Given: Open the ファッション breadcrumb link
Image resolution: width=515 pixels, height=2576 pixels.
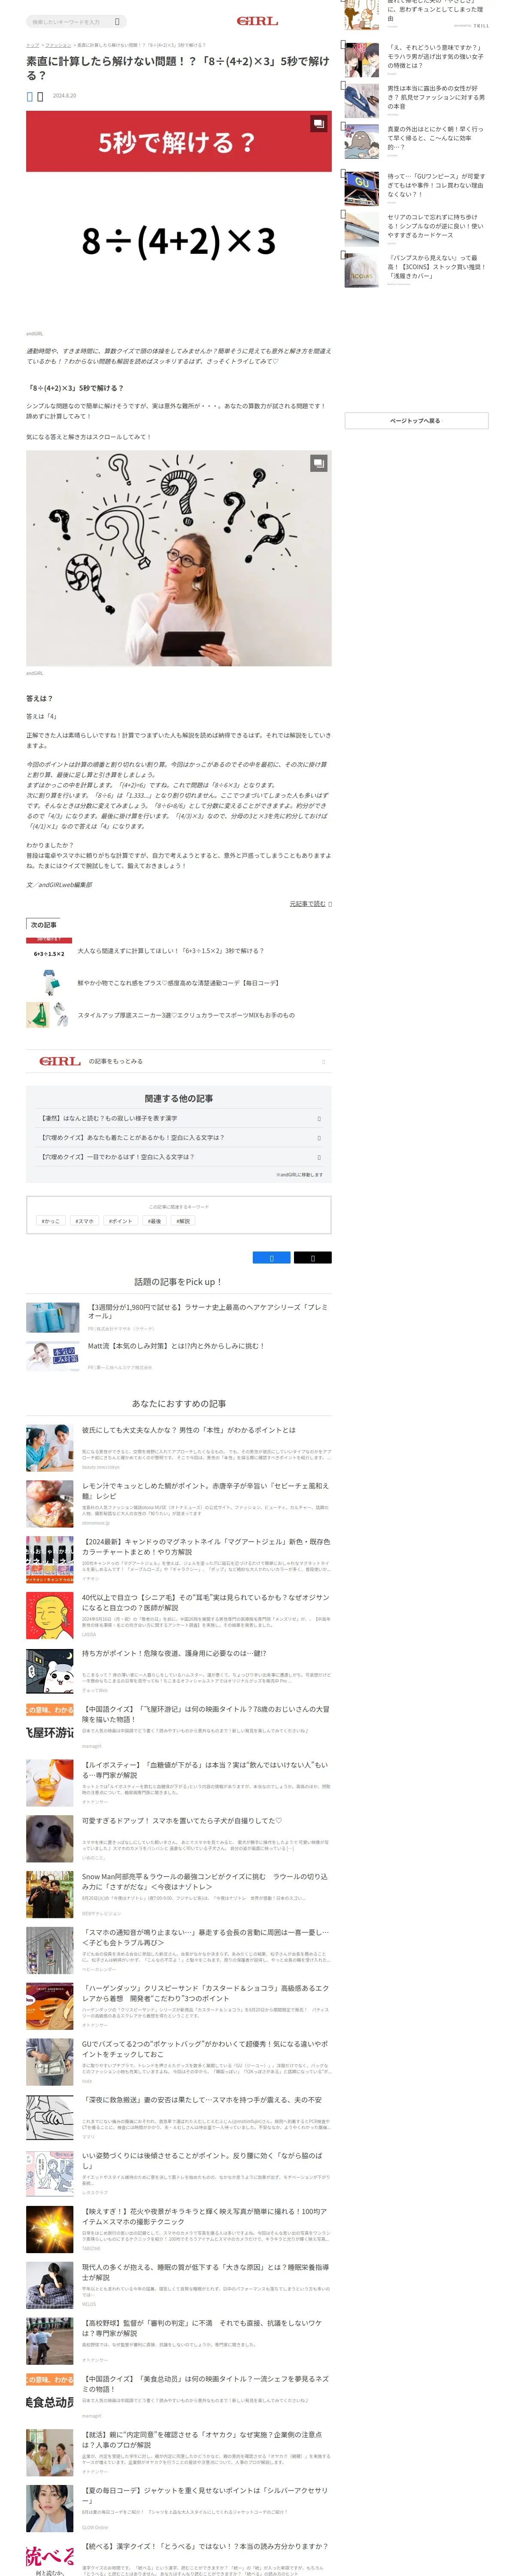Looking at the screenshot, I should tap(58, 45).
